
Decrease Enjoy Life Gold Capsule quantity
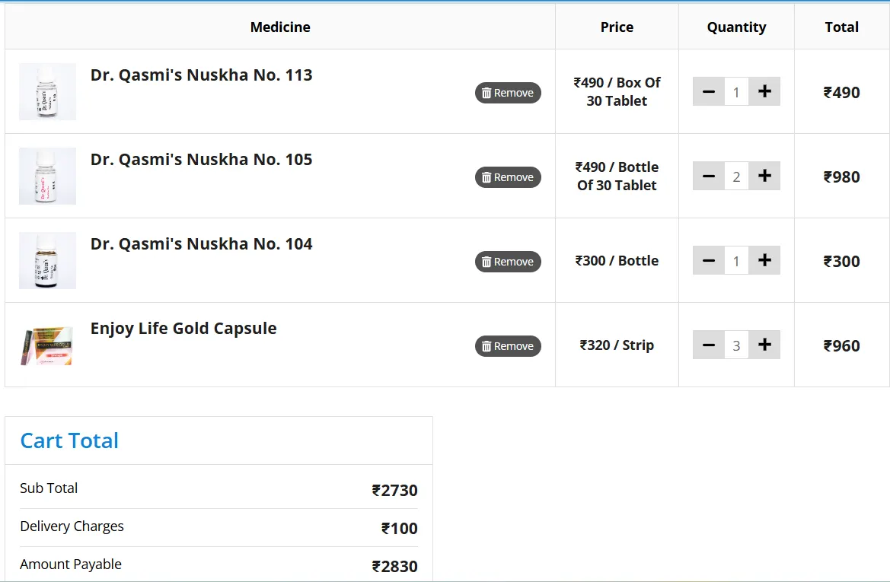[x=708, y=345]
